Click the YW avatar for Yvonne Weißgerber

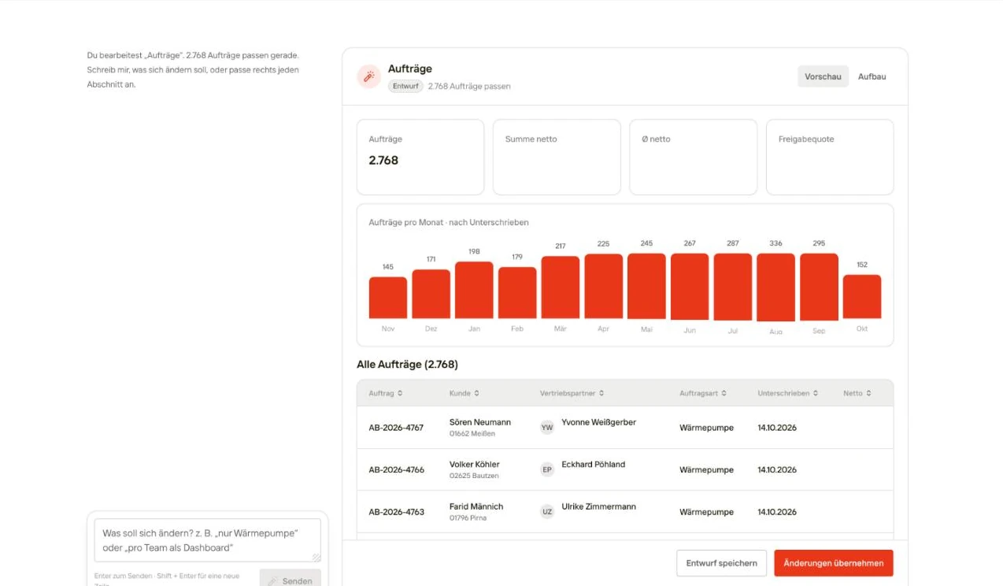547,428
